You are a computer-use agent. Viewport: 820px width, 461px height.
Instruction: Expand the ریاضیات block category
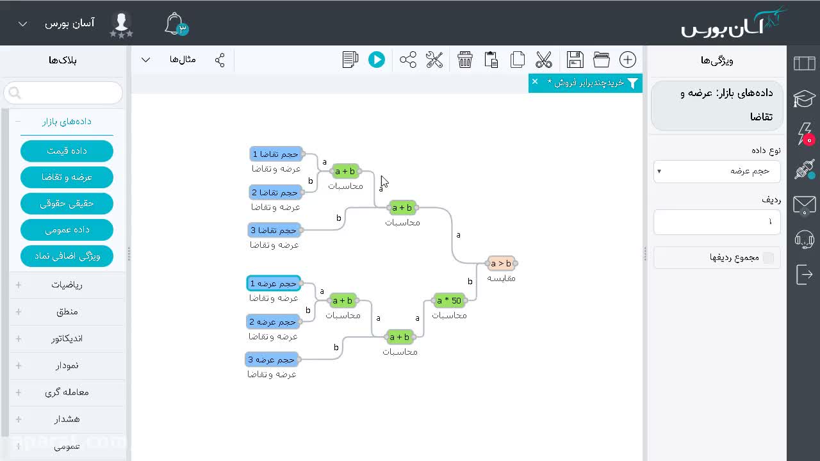pos(67,285)
